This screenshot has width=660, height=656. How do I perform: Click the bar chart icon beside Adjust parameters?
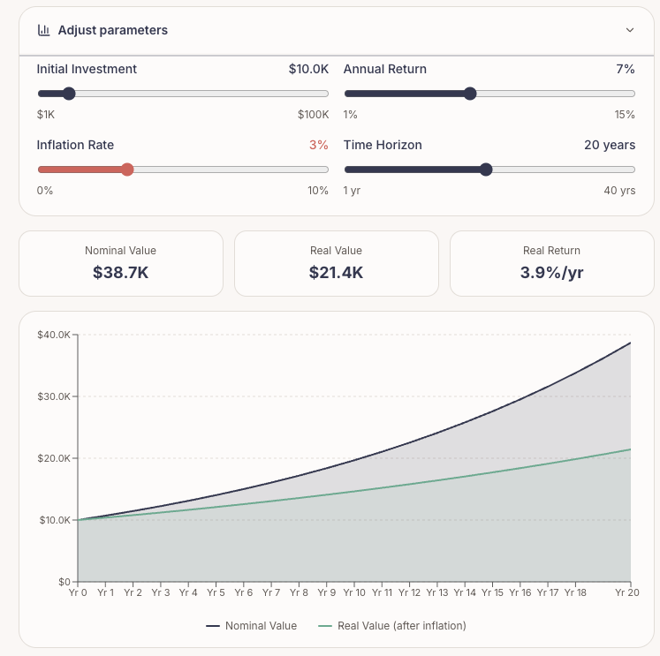(x=43, y=30)
